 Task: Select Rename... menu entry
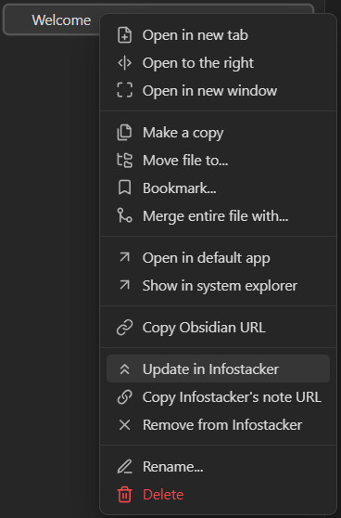[218, 466]
